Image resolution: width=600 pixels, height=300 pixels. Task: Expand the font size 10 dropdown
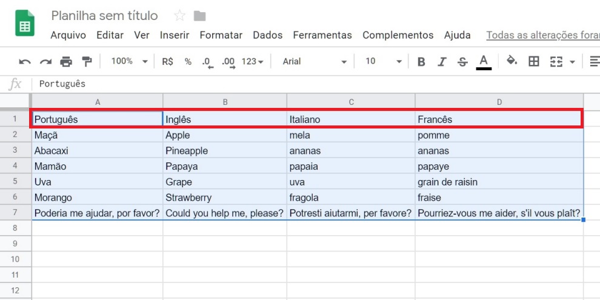[x=383, y=61]
